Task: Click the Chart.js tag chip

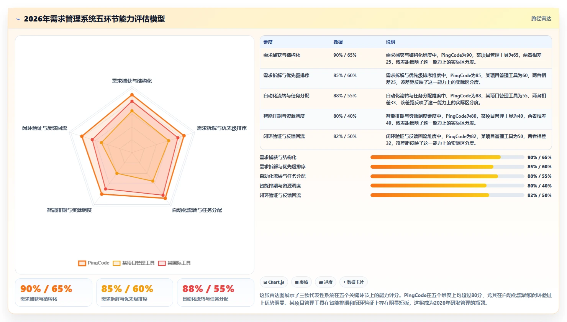Action: pos(274,282)
